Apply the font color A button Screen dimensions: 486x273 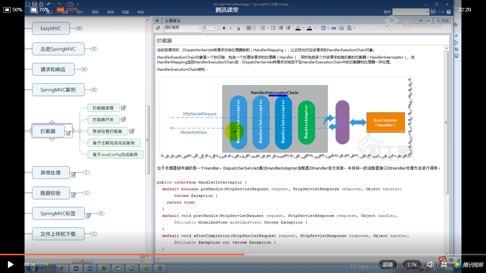pyautogui.click(x=309, y=28)
